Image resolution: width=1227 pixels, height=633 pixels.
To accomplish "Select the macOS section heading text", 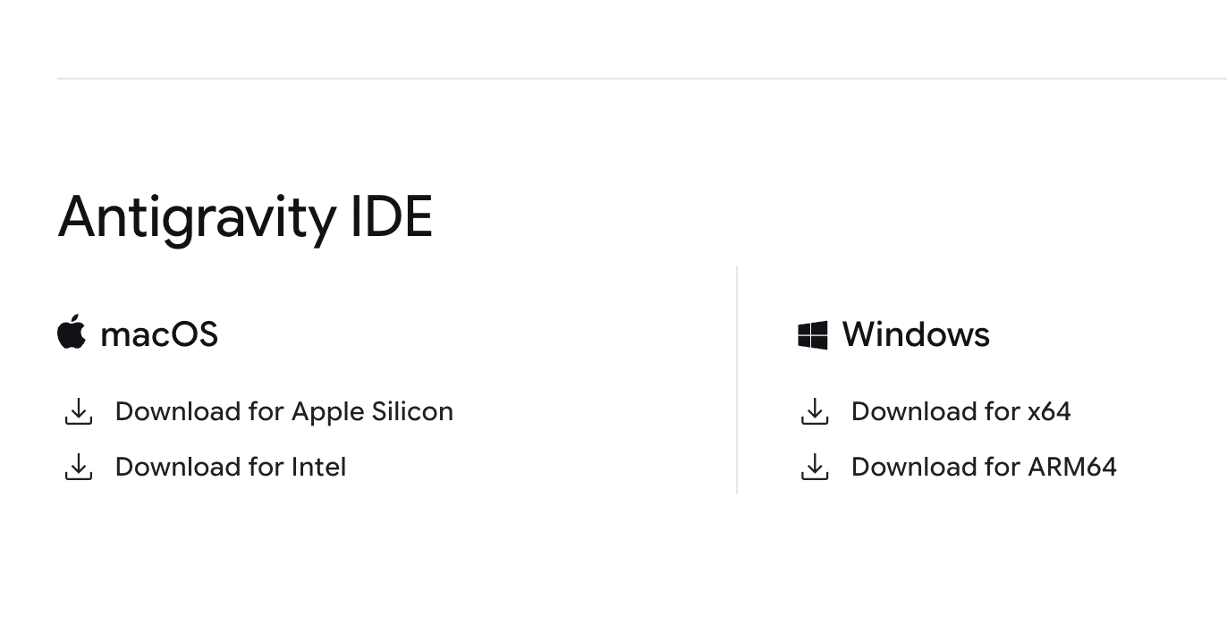I will [159, 334].
